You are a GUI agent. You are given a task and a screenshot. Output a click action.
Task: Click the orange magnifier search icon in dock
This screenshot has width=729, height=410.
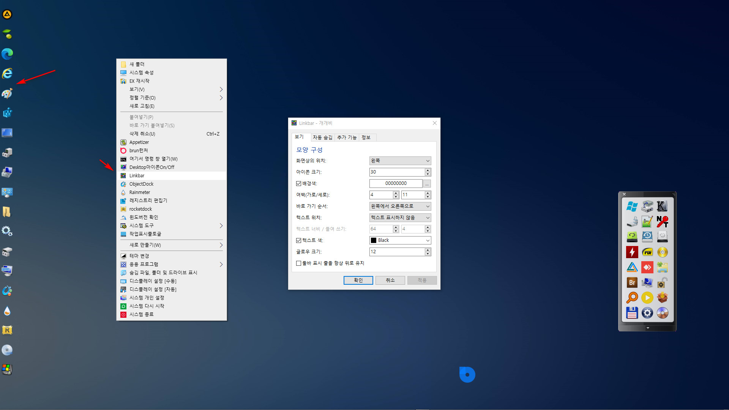tap(632, 298)
